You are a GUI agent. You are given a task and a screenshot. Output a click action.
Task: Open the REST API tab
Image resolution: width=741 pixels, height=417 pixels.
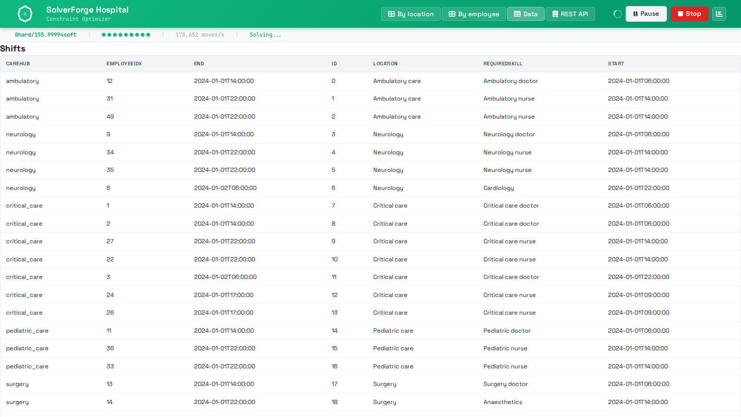click(x=570, y=14)
